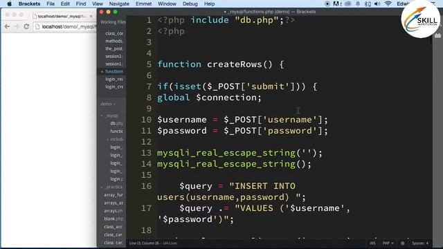Go back in the browser window
443x249 pixels.
pos(7,26)
